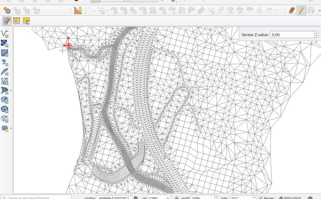Enable Advanced Digitizing Tools ruler icon
This screenshot has width=321, height=199.
pyautogui.click(x=78, y=11)
